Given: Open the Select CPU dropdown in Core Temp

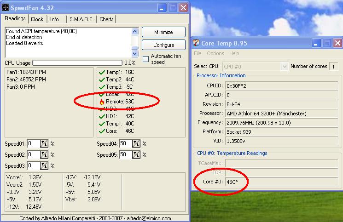Looking at the screenshot, I should coord(285,66).
